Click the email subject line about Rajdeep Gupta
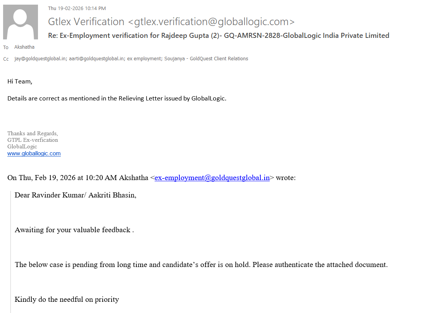Screen dimensions: 434x313 point(219,36)
